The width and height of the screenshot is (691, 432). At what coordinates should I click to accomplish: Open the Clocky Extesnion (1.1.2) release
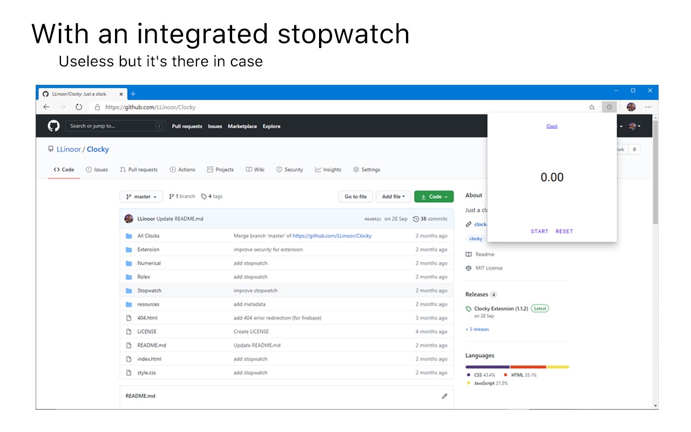(x=501, y=309)
